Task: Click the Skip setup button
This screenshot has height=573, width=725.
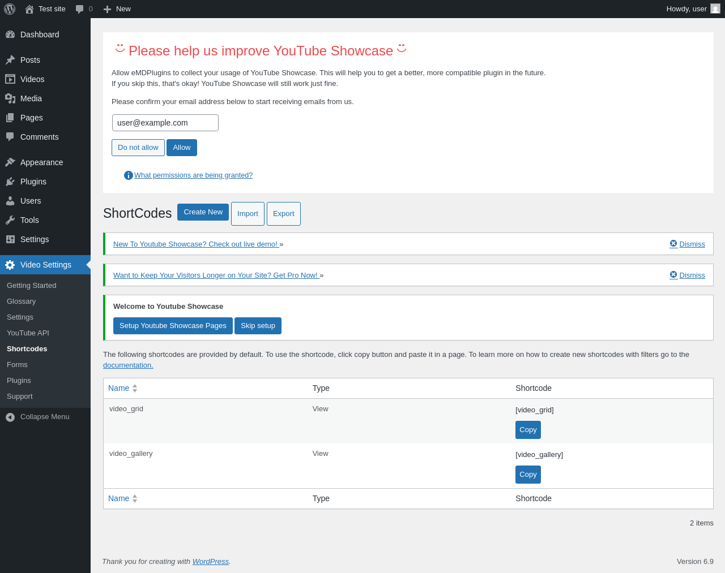Action: pos(258,326)
